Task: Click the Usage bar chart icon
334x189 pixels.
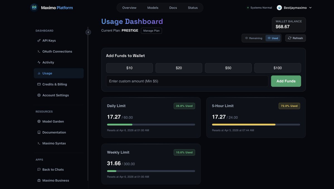Action: pos(39,73)
